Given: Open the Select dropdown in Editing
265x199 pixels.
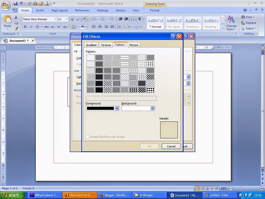Looking at the screenshot, I should 249,29.
